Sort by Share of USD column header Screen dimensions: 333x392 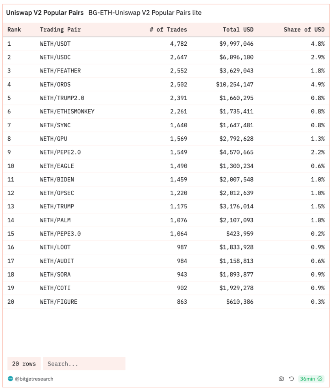coord(304,30)
